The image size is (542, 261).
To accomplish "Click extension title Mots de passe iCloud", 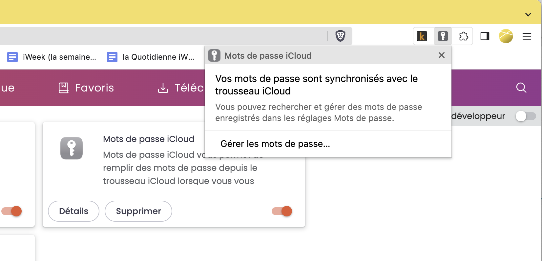I will click(149, 139).
